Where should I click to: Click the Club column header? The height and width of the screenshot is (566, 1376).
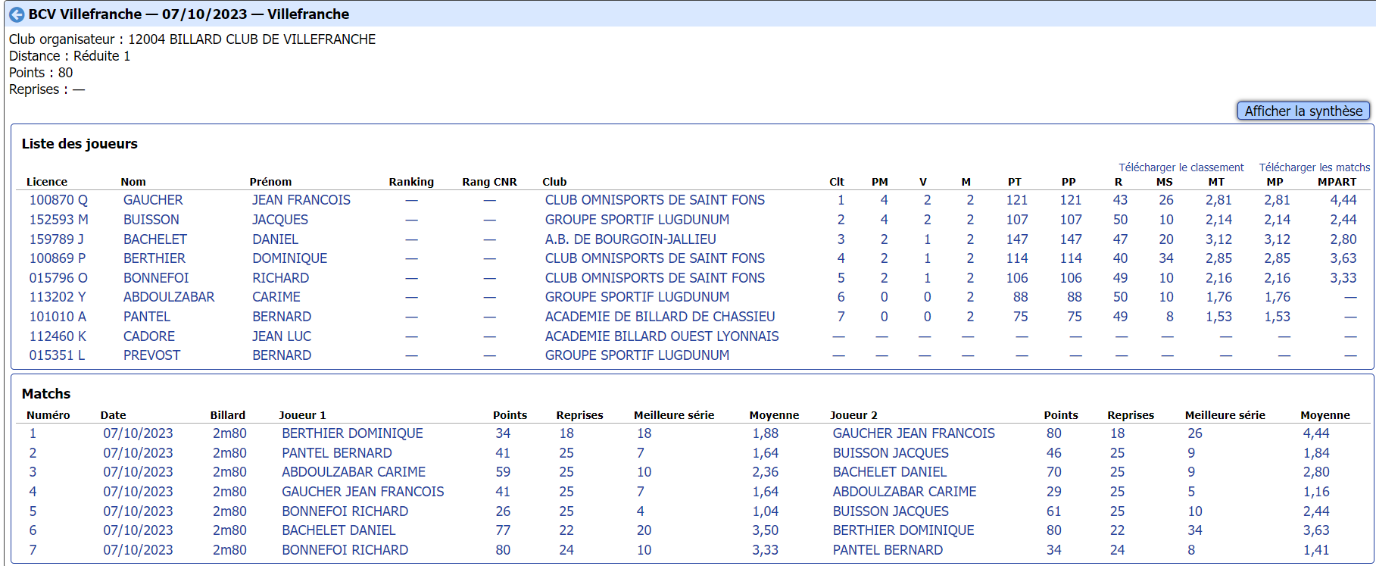554,182
